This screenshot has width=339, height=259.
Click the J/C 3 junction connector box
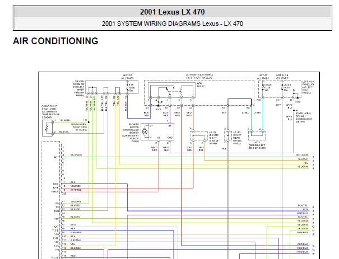[257, 135]
